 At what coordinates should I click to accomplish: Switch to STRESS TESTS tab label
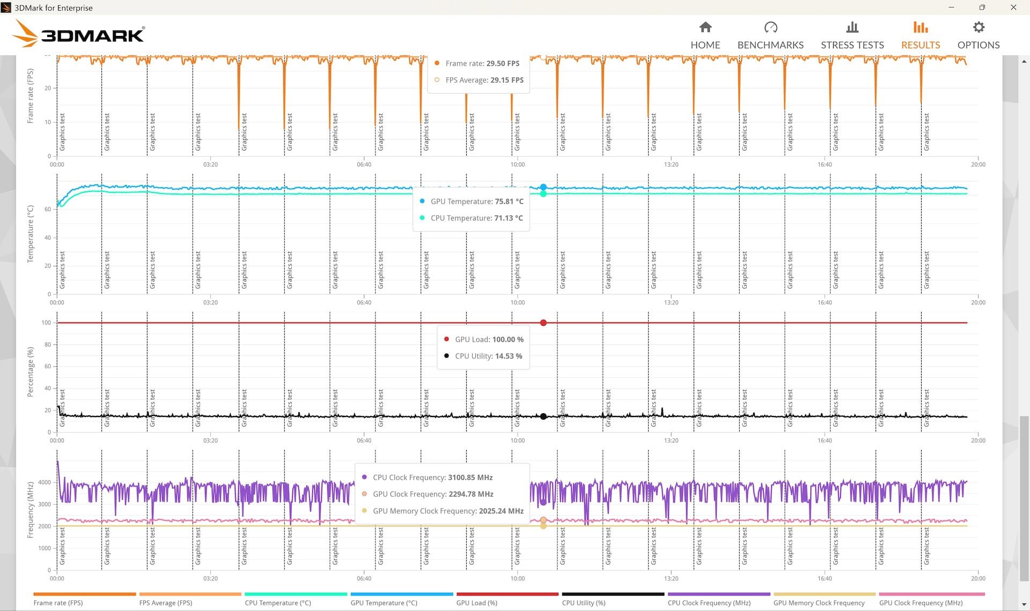pos(852,45)
